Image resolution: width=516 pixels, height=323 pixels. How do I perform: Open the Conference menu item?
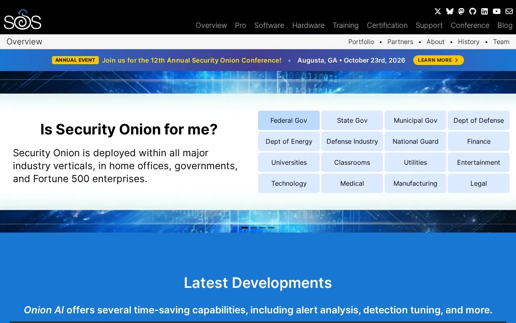pos(470,25)
